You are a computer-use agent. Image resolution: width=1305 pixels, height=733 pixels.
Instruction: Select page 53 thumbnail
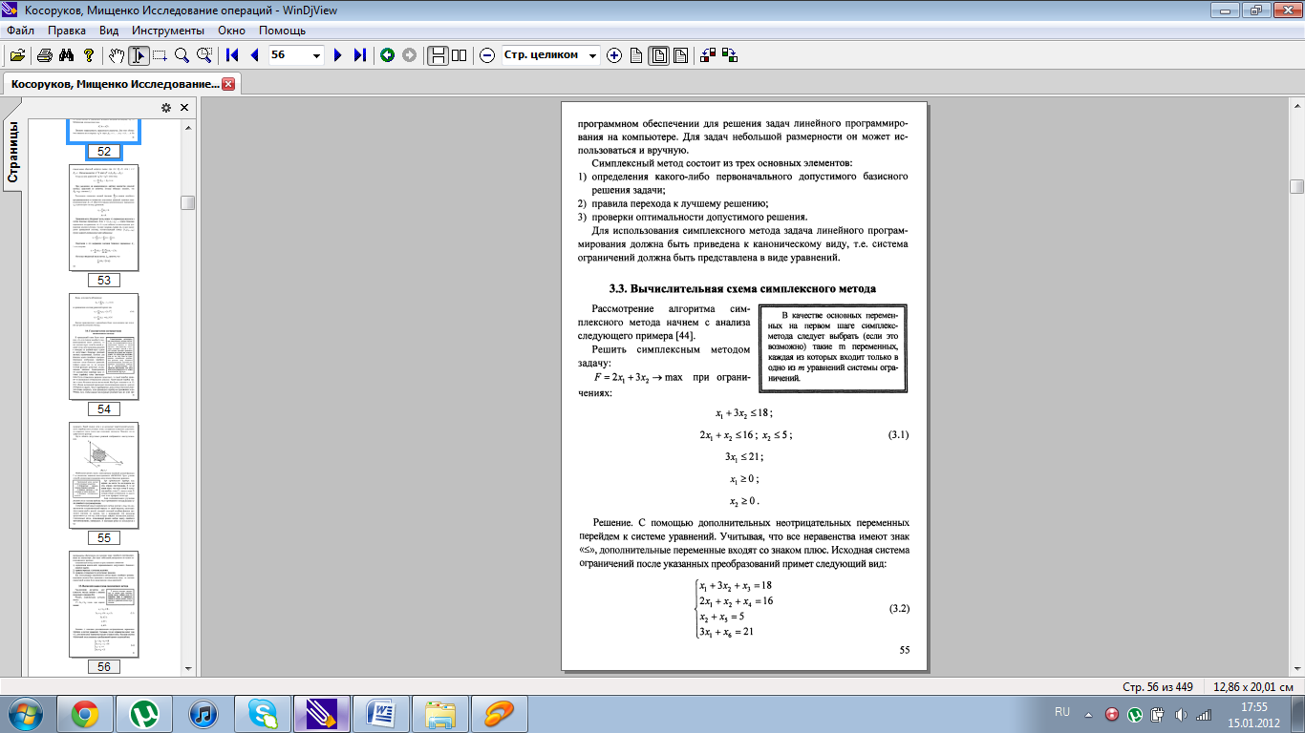point(104,217)
